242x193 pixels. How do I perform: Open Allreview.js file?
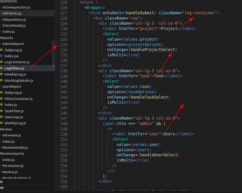click(12, 135)
